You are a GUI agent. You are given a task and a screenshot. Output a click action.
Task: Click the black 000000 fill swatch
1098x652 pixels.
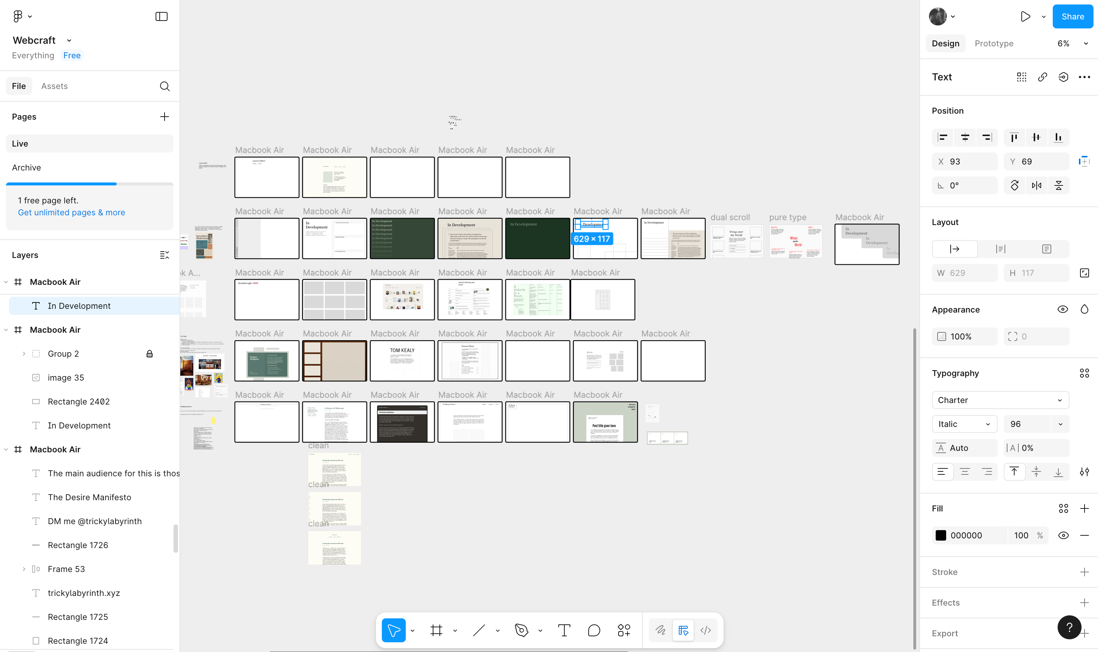tap(941, 535)
